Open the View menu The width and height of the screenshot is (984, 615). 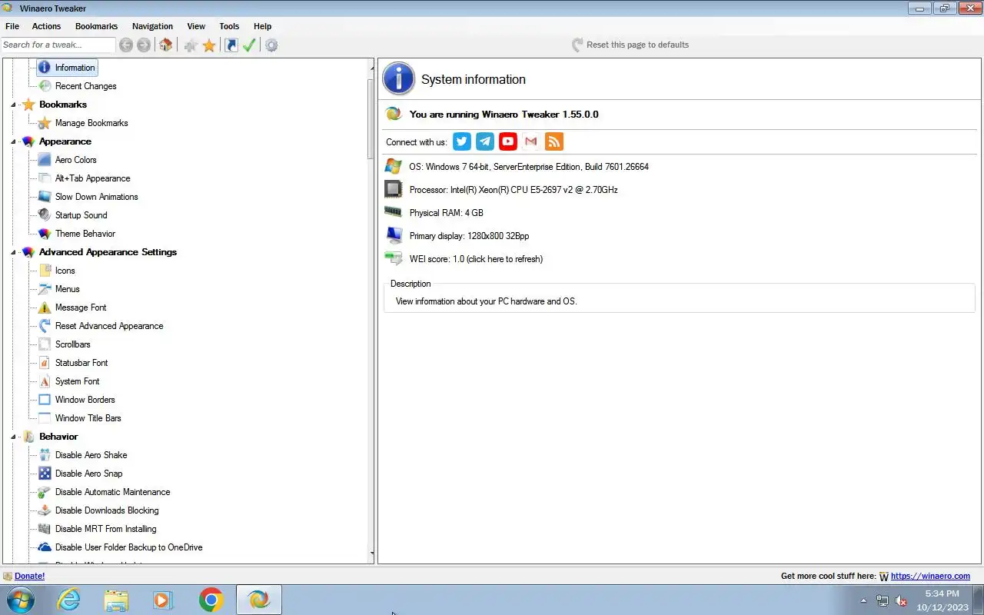(196, 26)
